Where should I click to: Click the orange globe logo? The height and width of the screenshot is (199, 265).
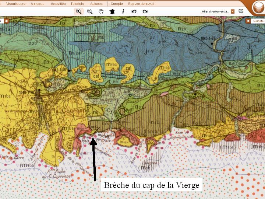[258, 7]
